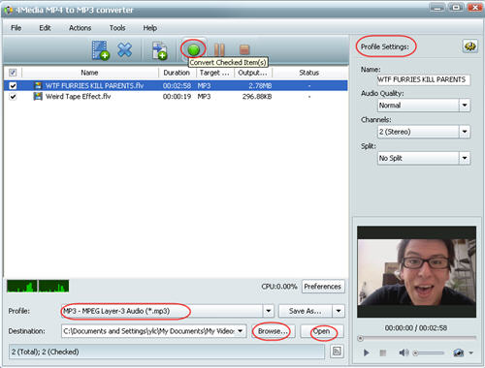This screenshot has width=485, height=368.
Task: Open the Tools menu
Action: pos(117,28)
